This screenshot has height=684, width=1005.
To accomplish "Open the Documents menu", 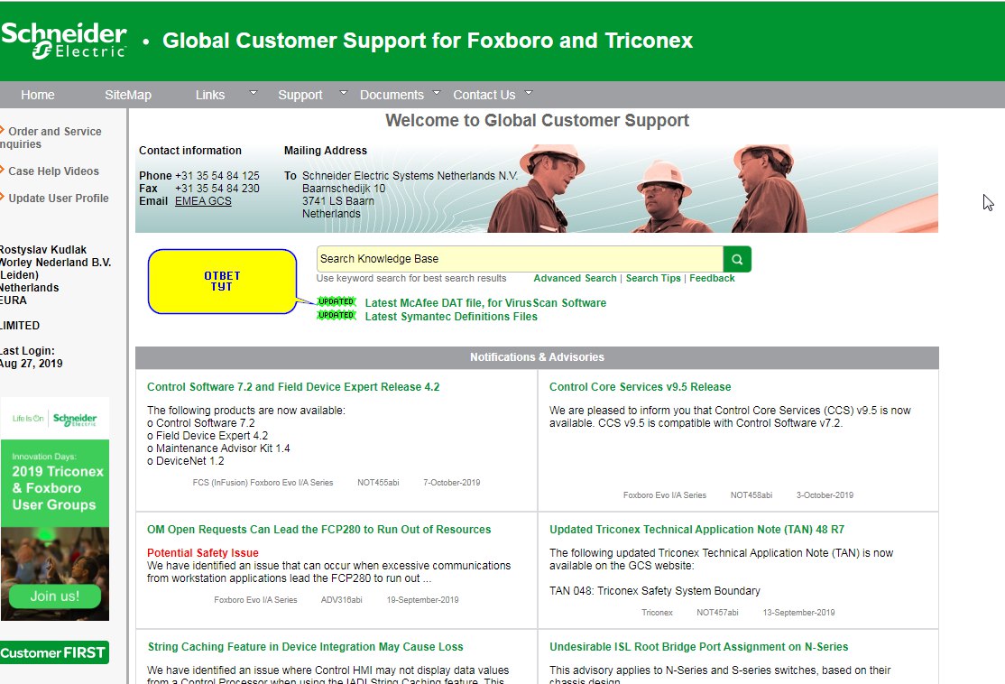I will (392, 95).
